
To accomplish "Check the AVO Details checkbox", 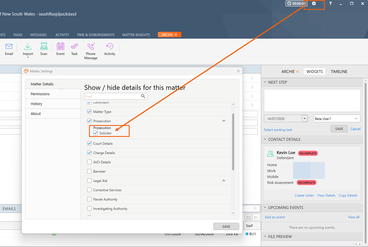I will coord(89,162).
